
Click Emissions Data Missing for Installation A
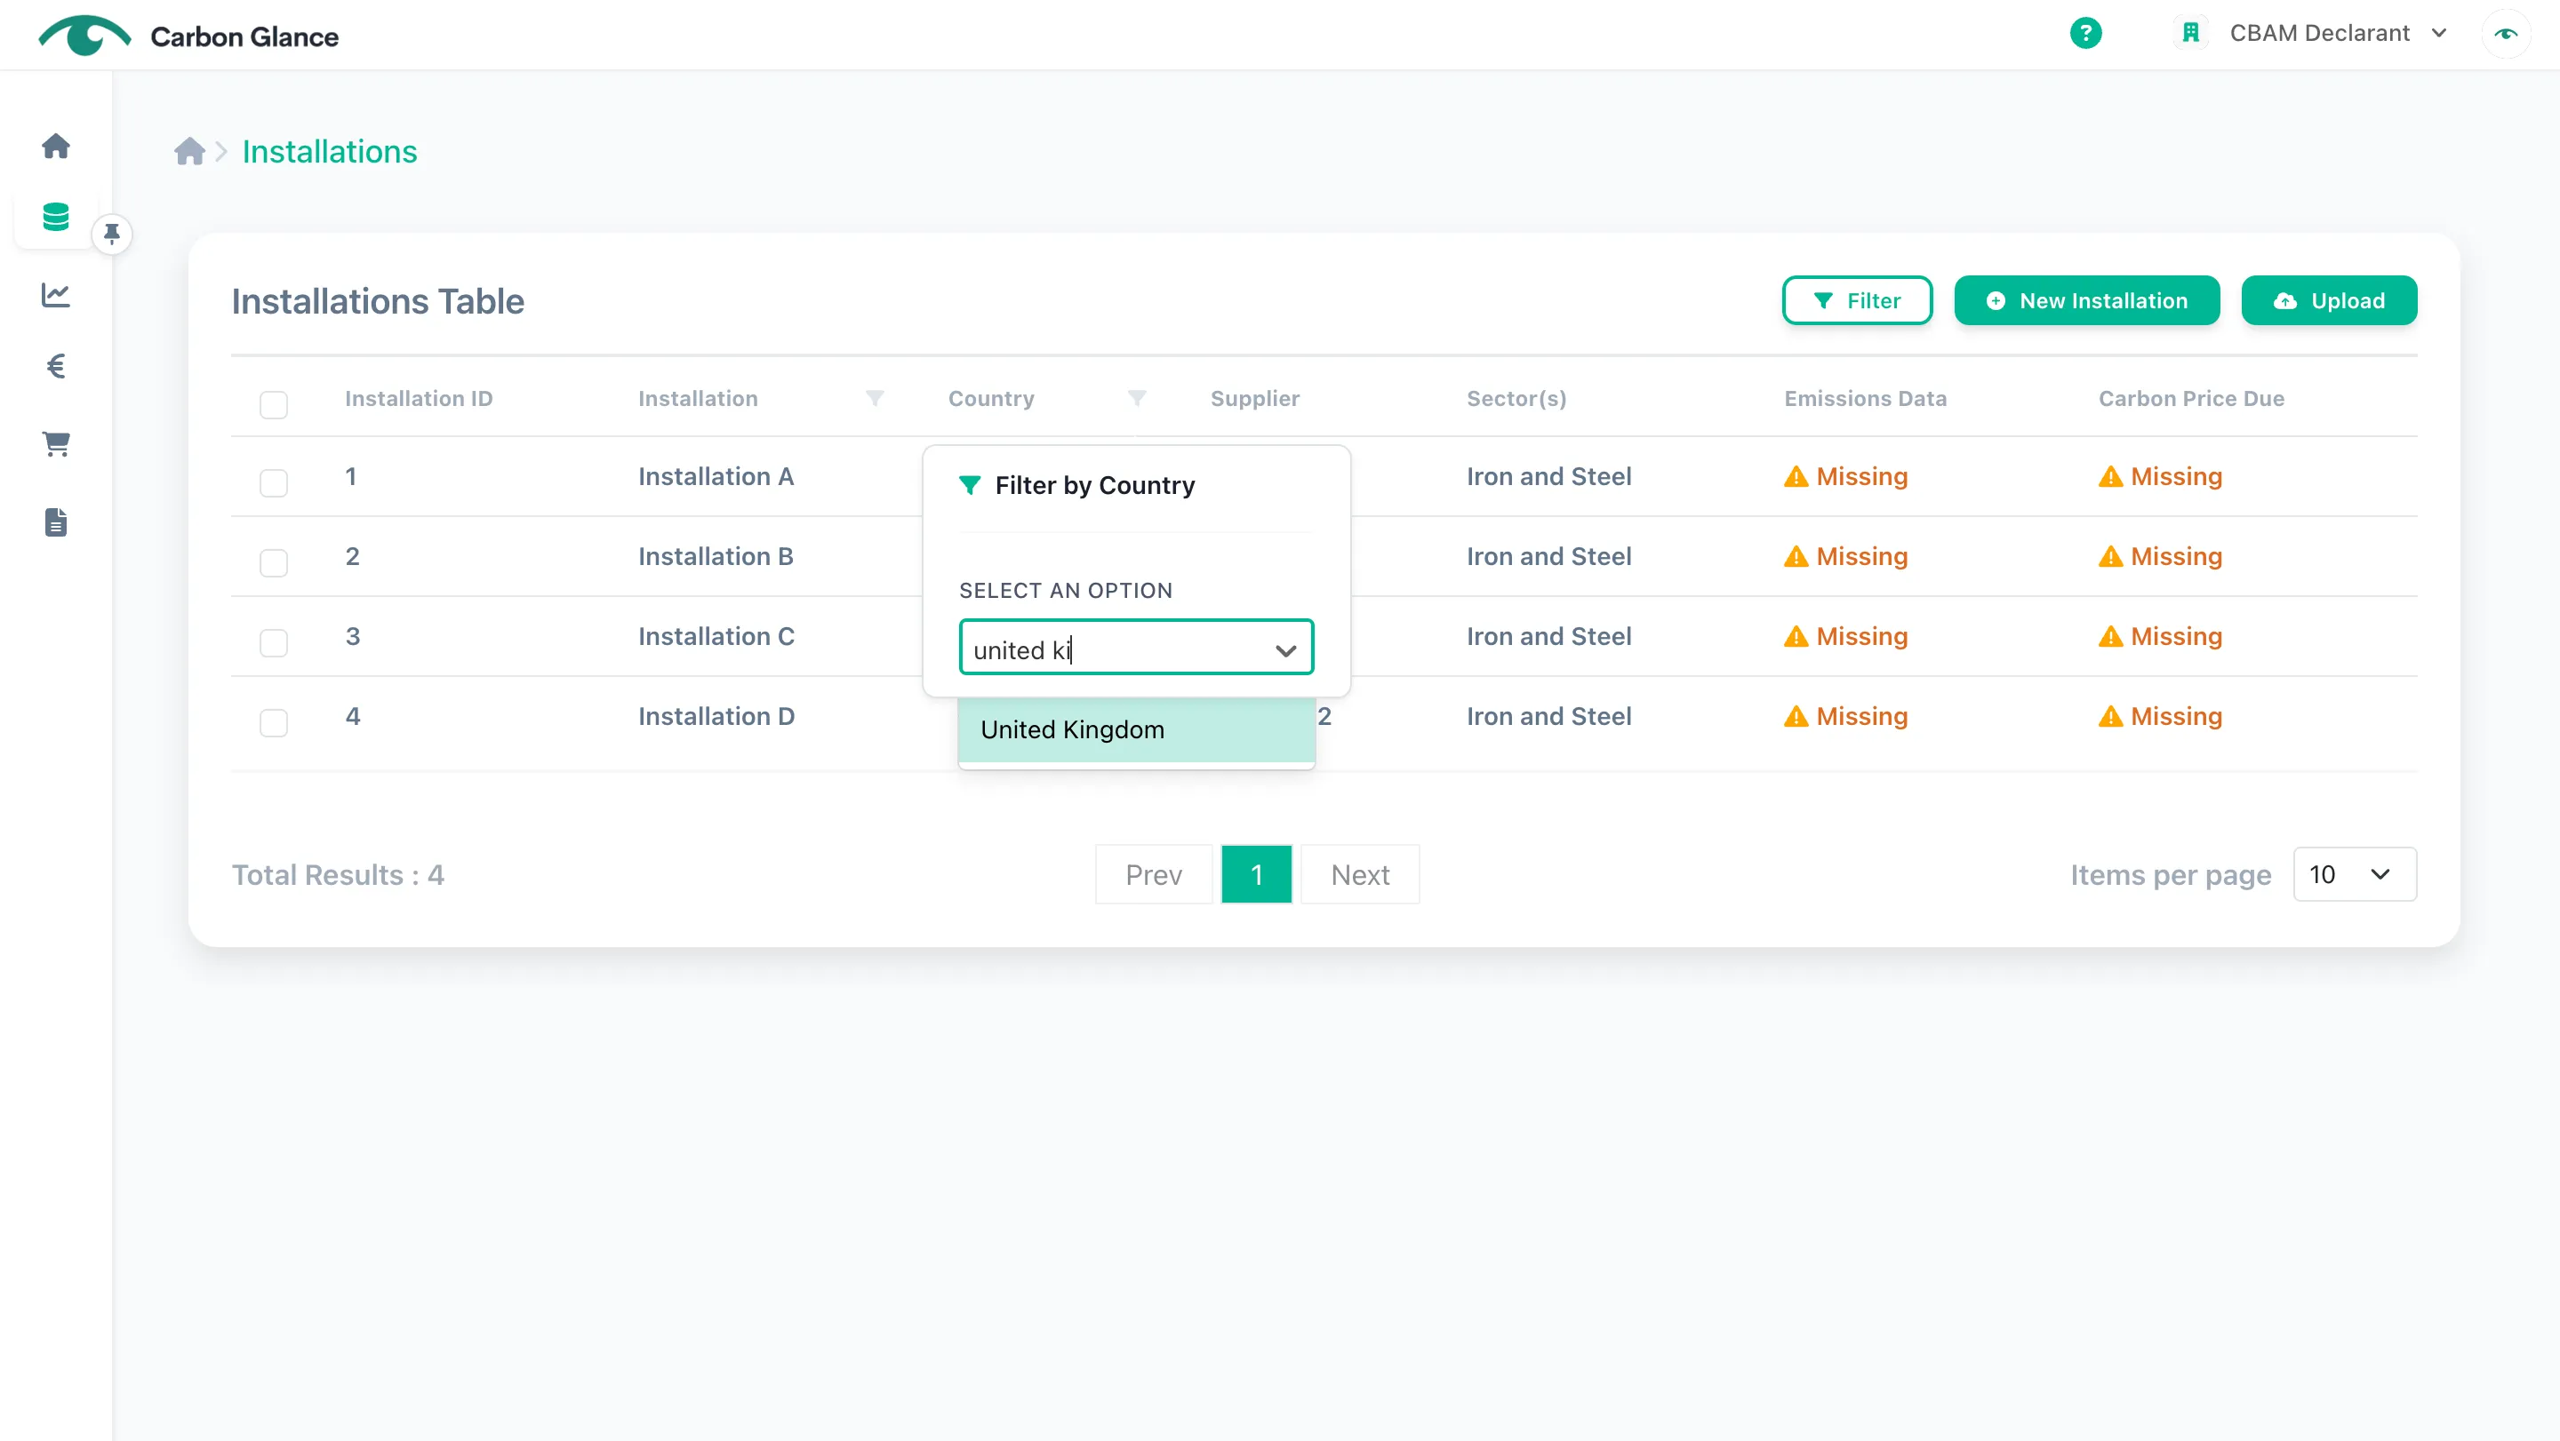pyautogui.click(x=1845, y=477)
